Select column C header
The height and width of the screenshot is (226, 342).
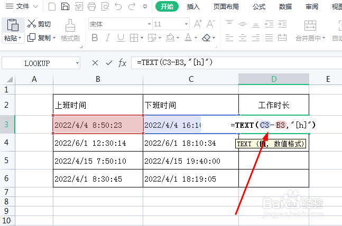click(x=191, y=79)
